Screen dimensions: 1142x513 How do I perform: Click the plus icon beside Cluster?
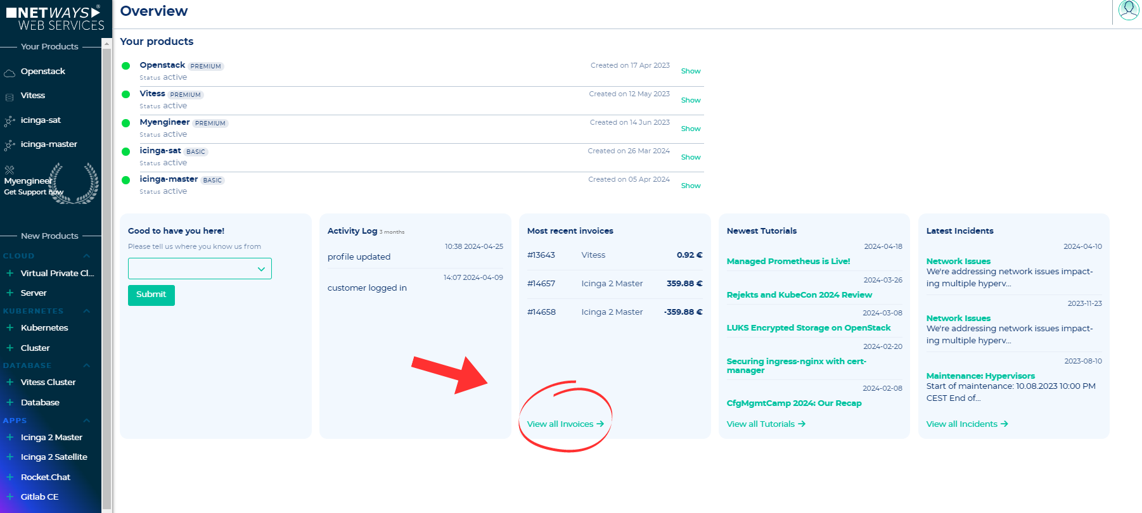[10, 348]
